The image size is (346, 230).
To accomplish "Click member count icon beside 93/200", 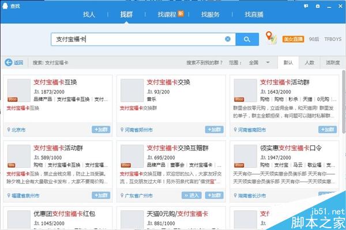I will click(x=150, y=92).
